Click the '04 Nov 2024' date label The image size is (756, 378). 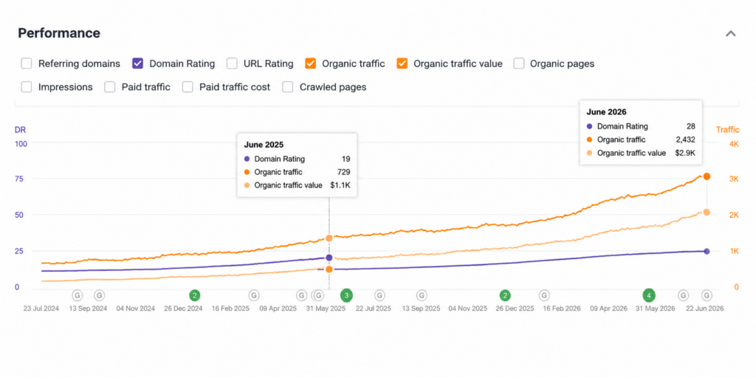click(136, 309)
